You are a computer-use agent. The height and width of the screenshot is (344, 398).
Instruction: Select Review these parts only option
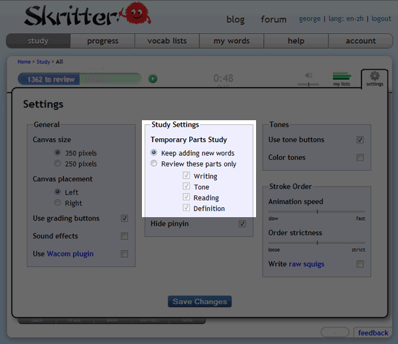pyautogui.click(x=155, y=164)
